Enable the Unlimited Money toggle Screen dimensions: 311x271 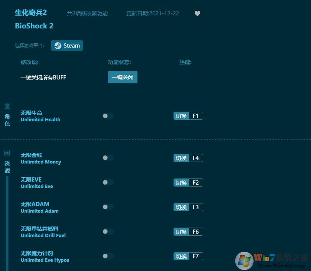tap(108, 158)
